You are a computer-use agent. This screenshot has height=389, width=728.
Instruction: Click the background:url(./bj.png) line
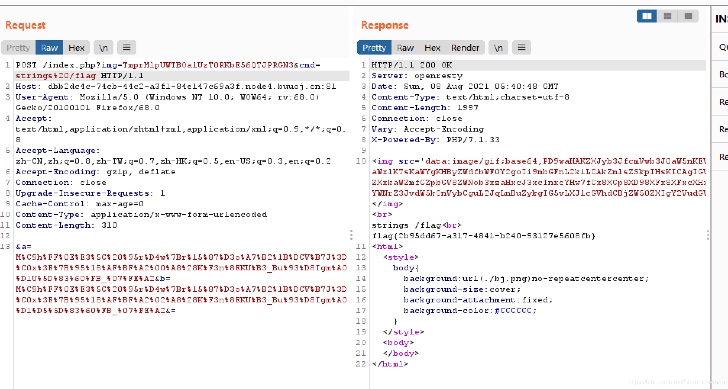pyautogui.click(x=526, y=279)
